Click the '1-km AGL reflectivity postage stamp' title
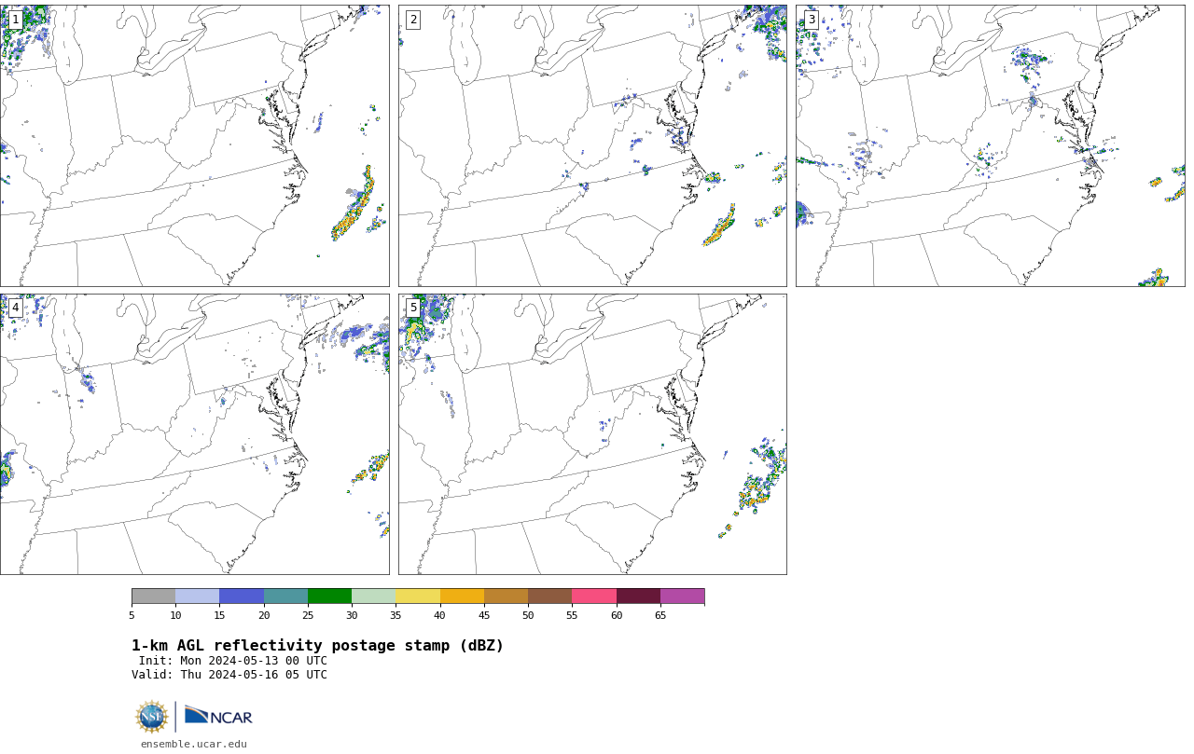The height and width of the screenshot is (754, 1194). pos(317,646)
